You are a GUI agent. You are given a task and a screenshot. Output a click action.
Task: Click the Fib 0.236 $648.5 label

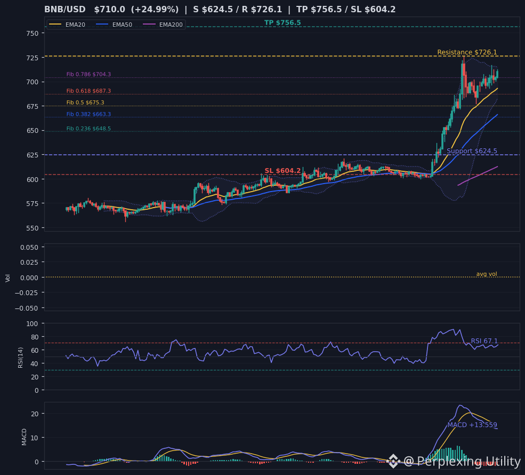pyautogui.click(x=88, y=129)
